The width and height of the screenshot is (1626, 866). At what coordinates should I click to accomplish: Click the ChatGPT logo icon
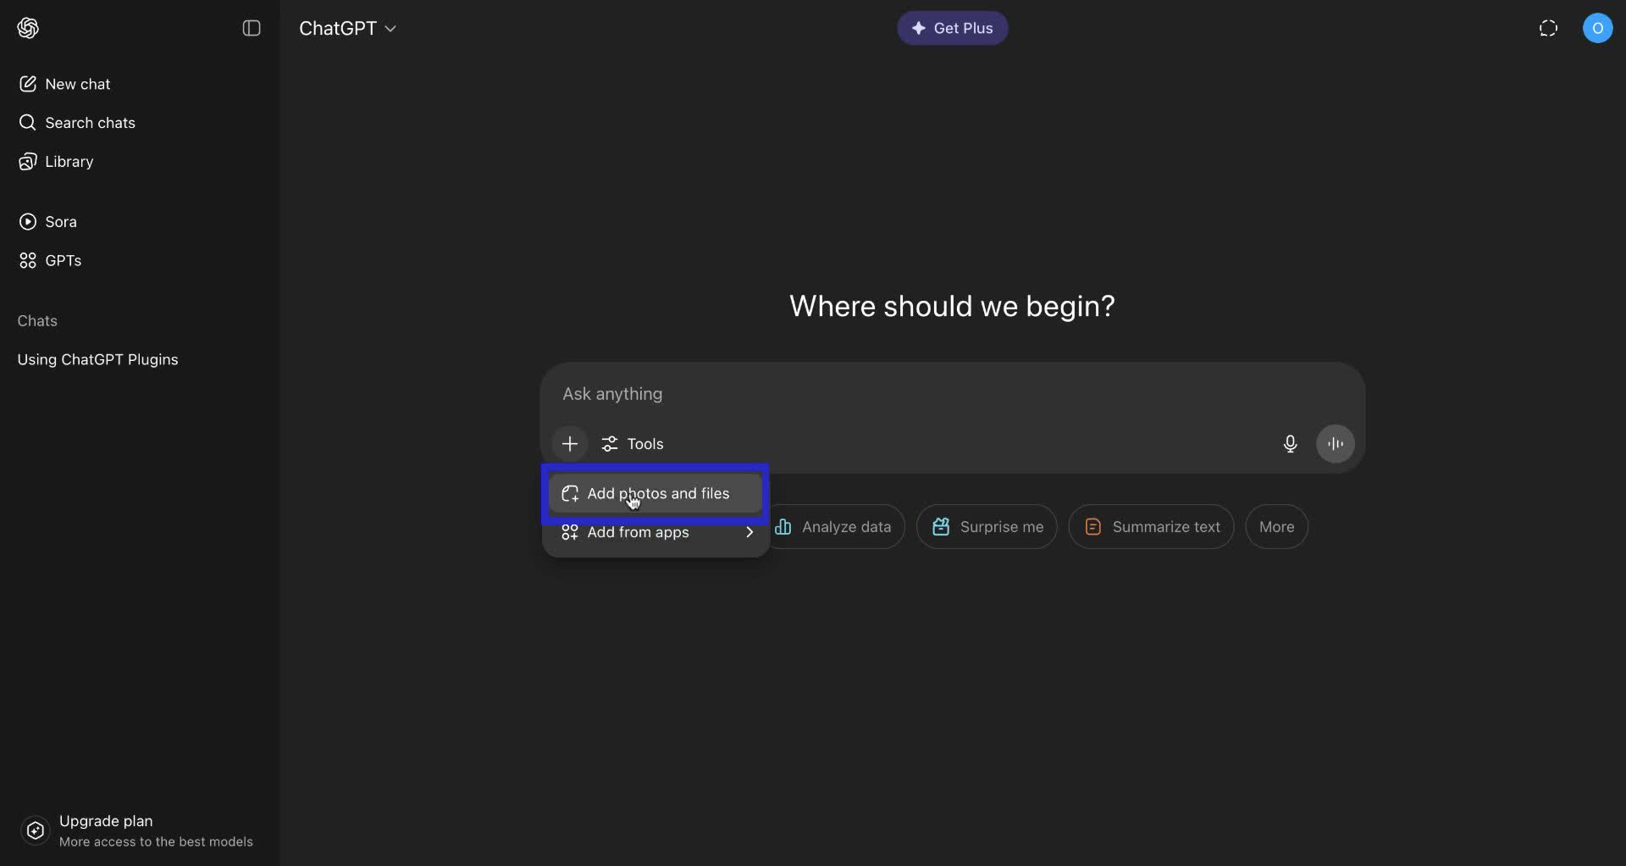(x=28, y=28)
